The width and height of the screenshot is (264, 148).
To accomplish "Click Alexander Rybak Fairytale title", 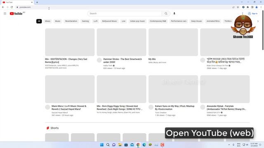I will coord(226,108).
